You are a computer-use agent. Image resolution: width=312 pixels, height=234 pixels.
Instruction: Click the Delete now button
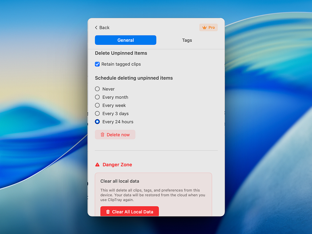[x=115, y=135]
